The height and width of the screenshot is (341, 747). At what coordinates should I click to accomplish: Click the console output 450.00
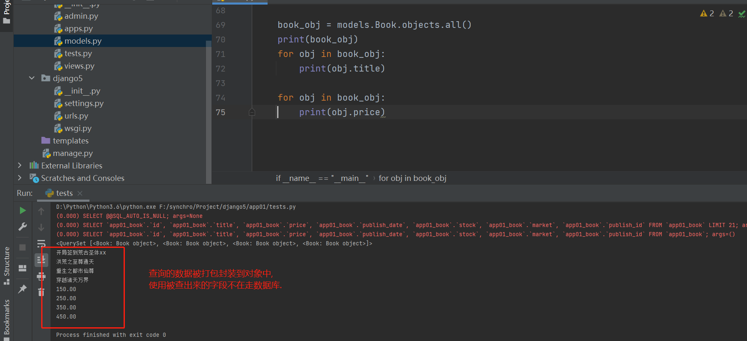pyautogui.click(x=66, y=316)
